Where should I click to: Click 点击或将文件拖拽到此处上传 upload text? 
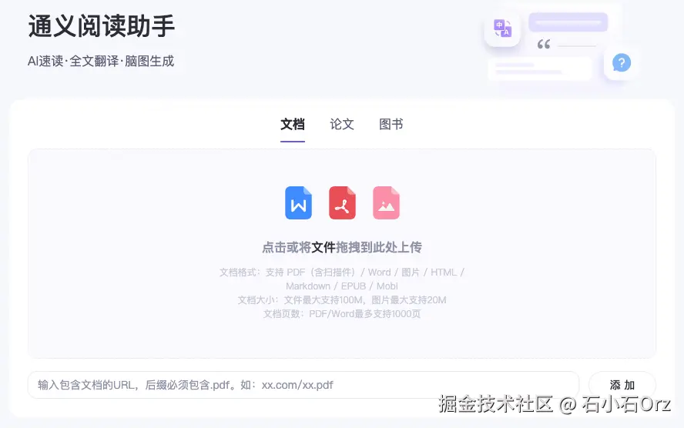(342, 248)
